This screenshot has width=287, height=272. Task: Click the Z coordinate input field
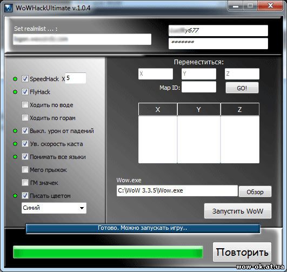click(x=242, y=74)
